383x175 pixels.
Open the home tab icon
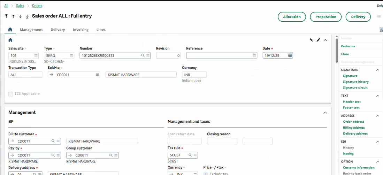10,30
